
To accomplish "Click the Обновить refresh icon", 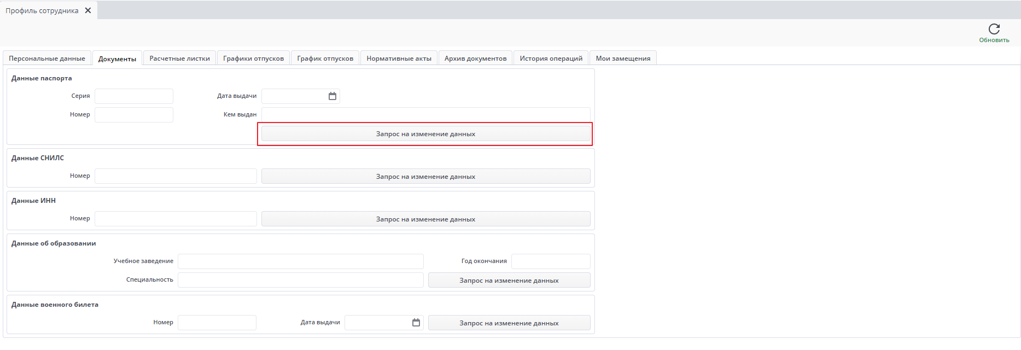I will click(x=994, y=29).
